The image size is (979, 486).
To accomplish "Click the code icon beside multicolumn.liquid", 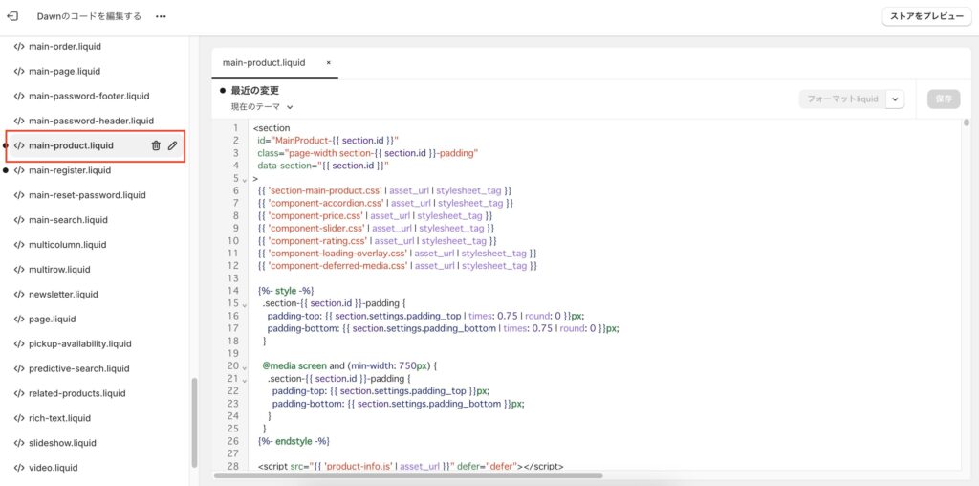I will 19,244.
